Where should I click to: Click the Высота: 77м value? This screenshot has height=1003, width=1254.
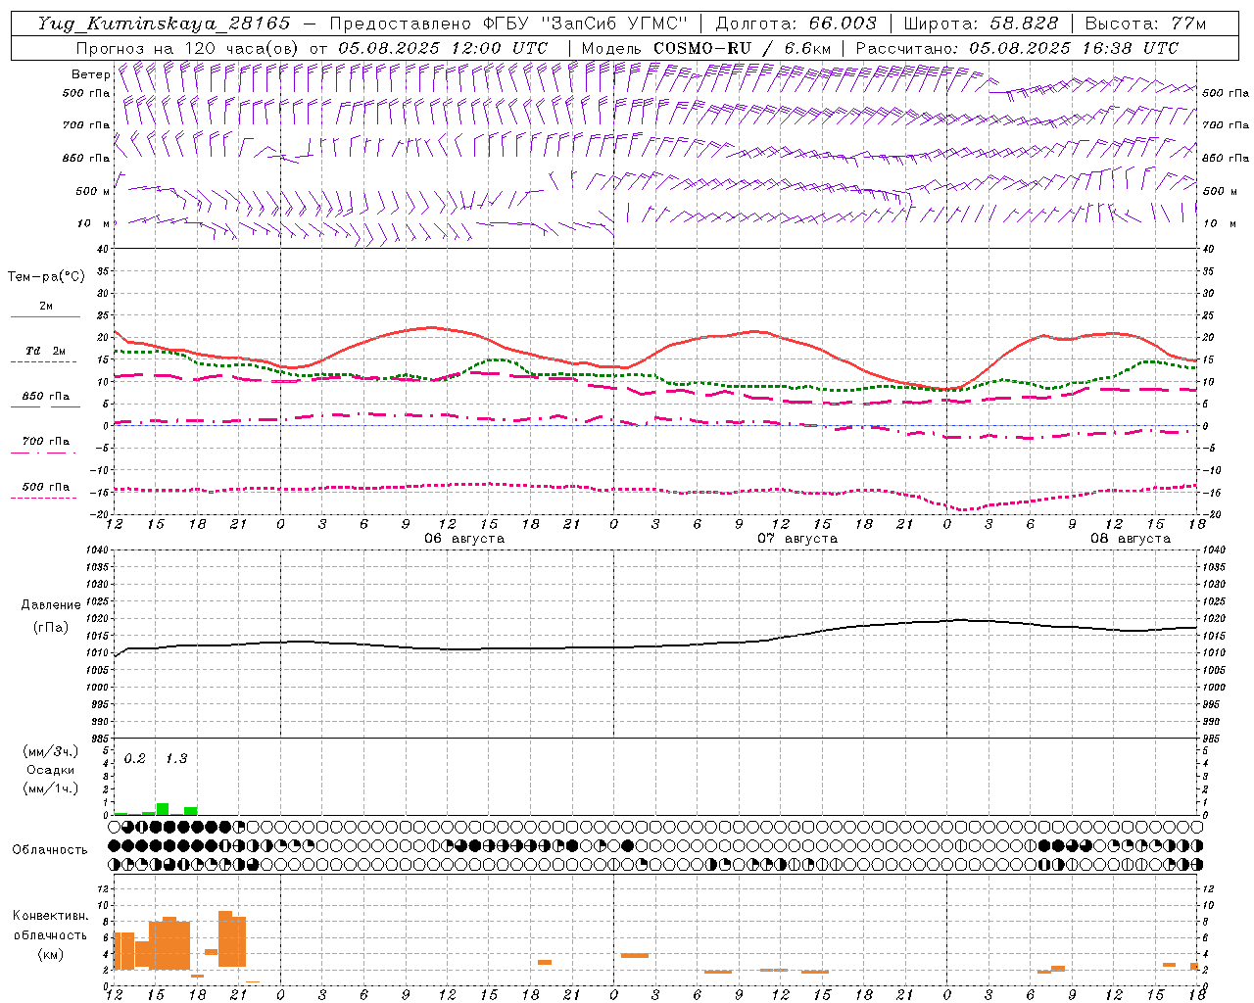tap(1146, 24)
